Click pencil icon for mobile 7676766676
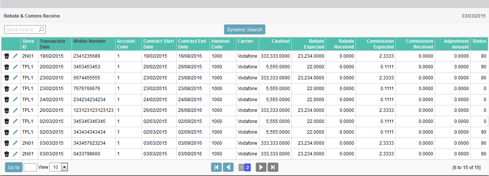489x176 pixels. coord(15,89)
